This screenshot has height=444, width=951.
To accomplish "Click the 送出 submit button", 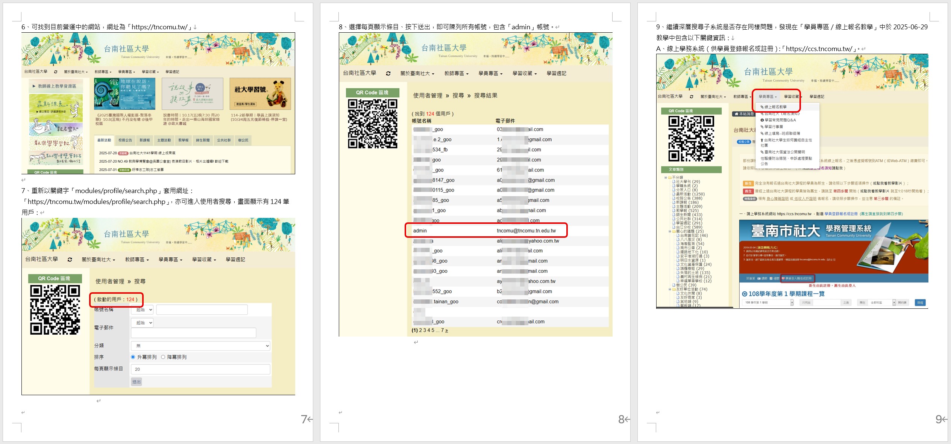I will 137,382.
